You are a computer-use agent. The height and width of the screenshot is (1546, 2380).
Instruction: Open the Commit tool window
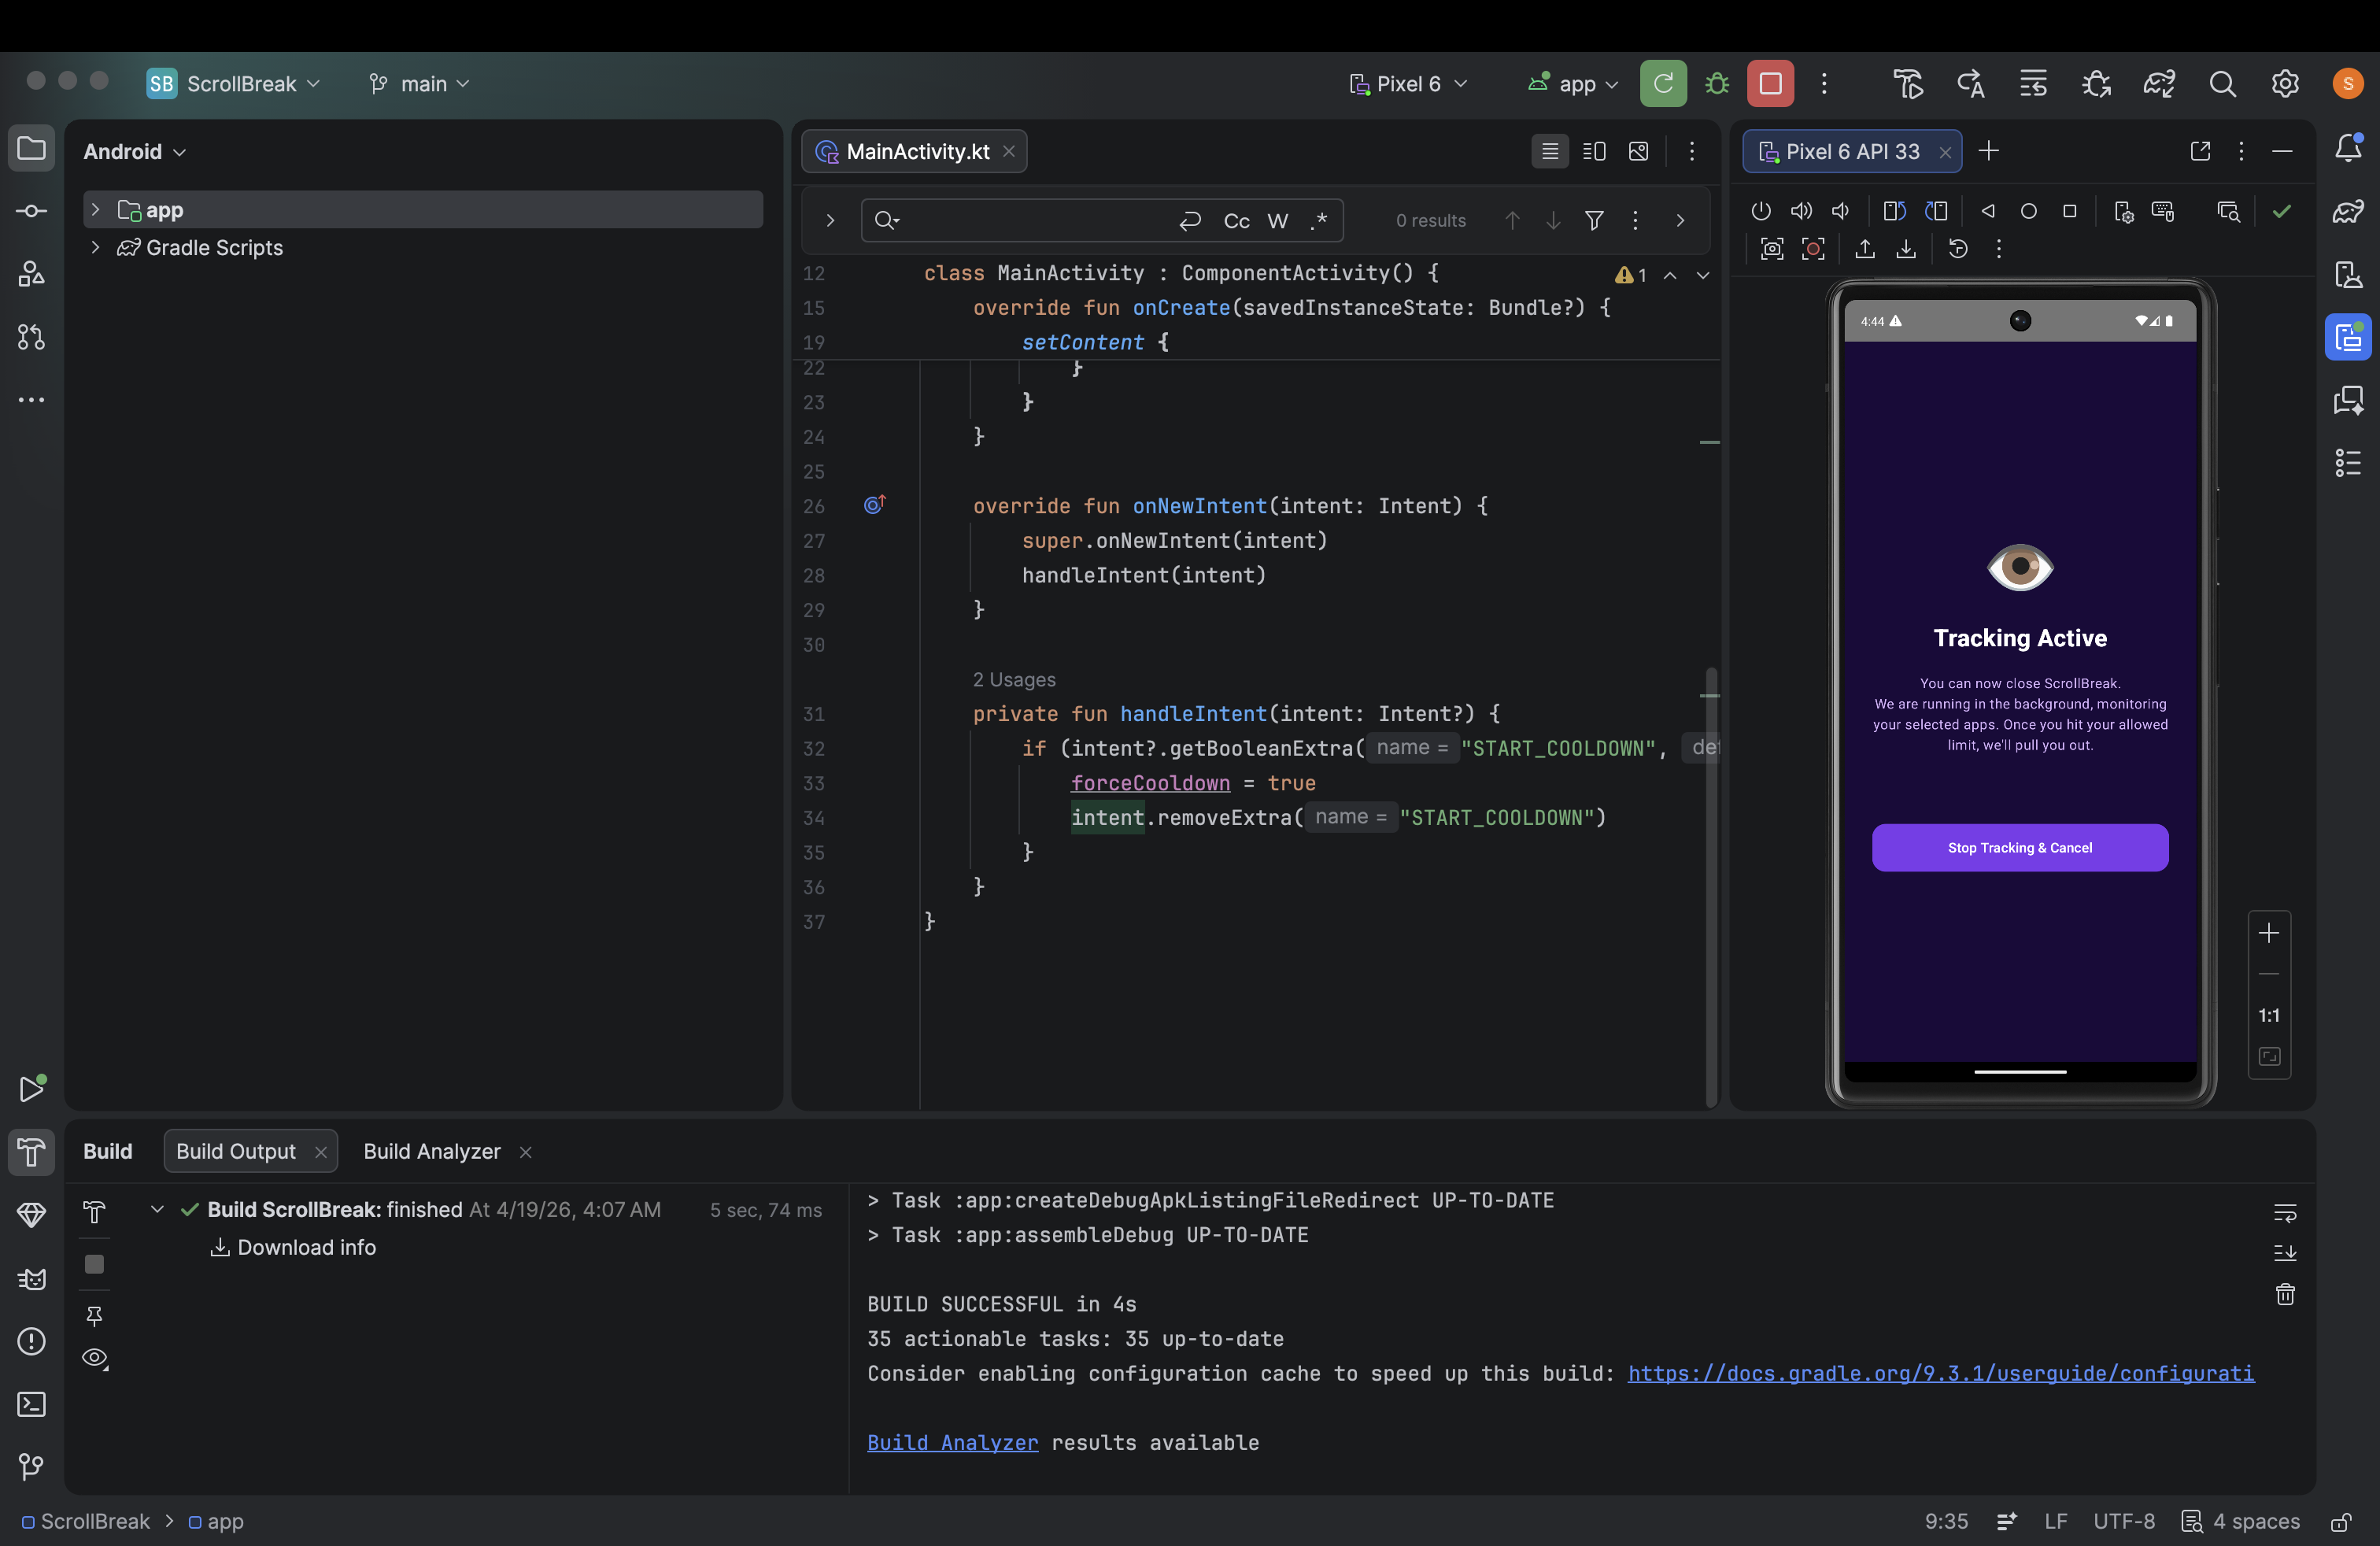click(31, 211)
